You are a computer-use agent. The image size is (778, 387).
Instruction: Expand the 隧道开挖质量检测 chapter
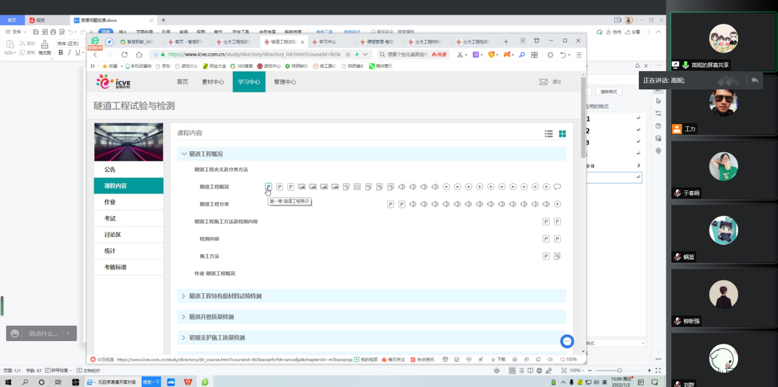[184, 317]
